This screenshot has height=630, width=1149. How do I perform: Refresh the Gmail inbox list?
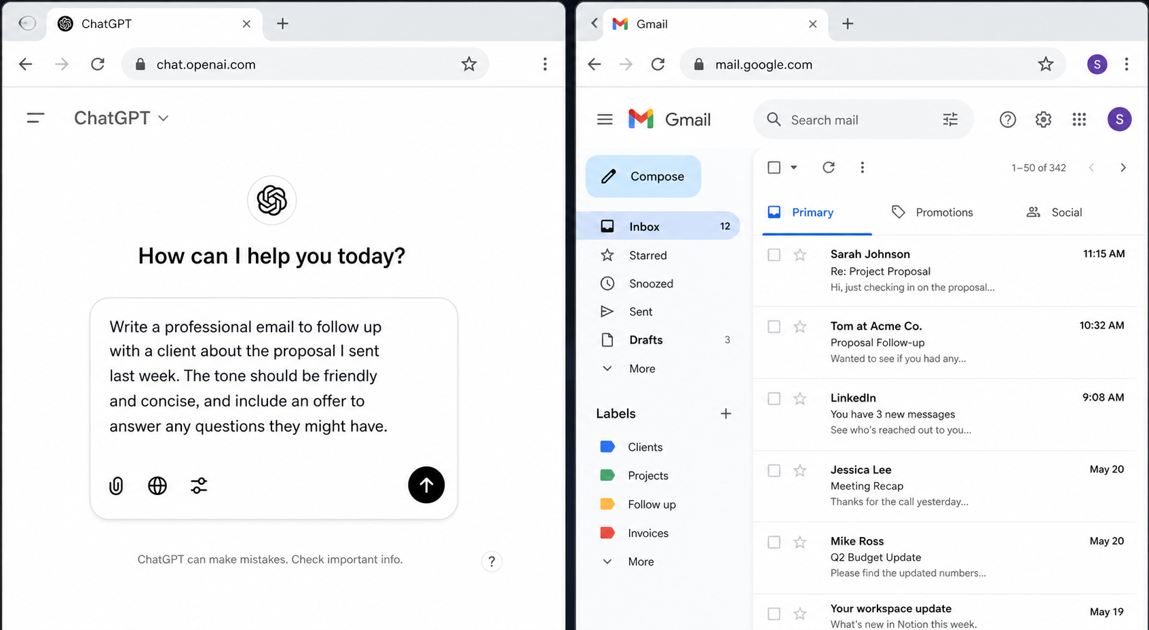pyautogui.click(x=829, y=168)
